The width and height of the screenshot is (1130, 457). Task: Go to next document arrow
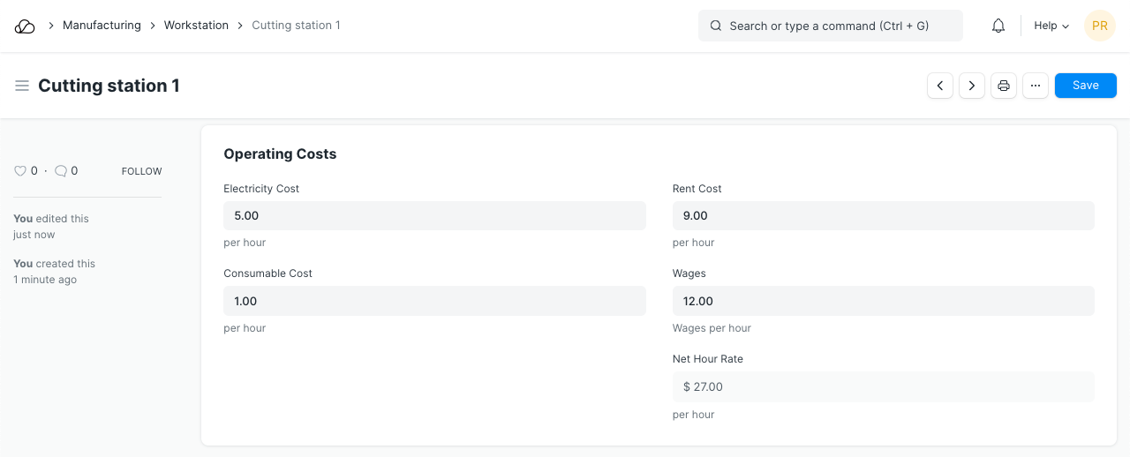(x=972, y=86)
